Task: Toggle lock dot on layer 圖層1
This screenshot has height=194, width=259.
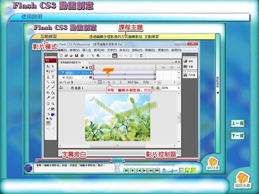Action: point(88,77)
